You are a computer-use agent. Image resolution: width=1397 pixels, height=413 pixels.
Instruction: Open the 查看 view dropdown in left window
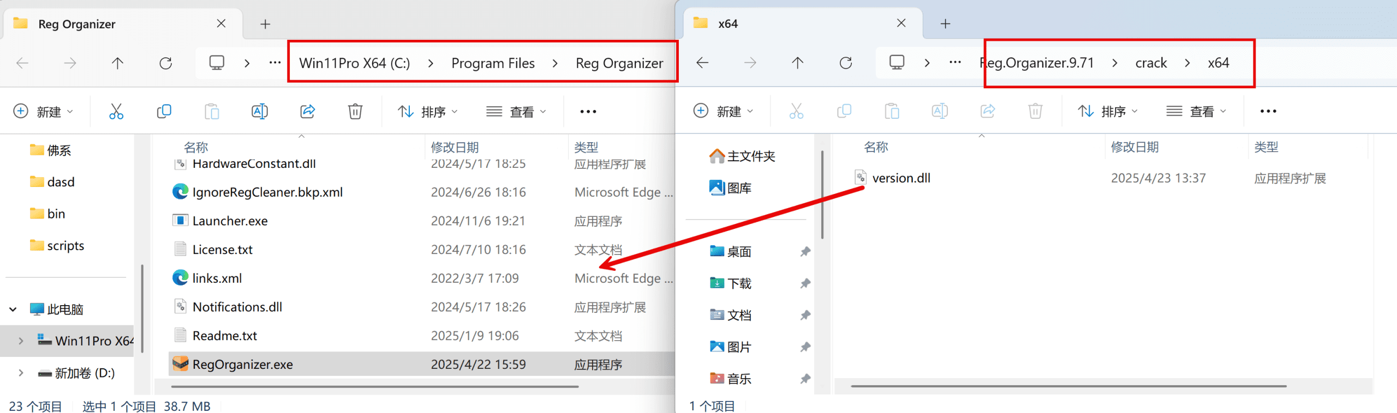[516, 112]
